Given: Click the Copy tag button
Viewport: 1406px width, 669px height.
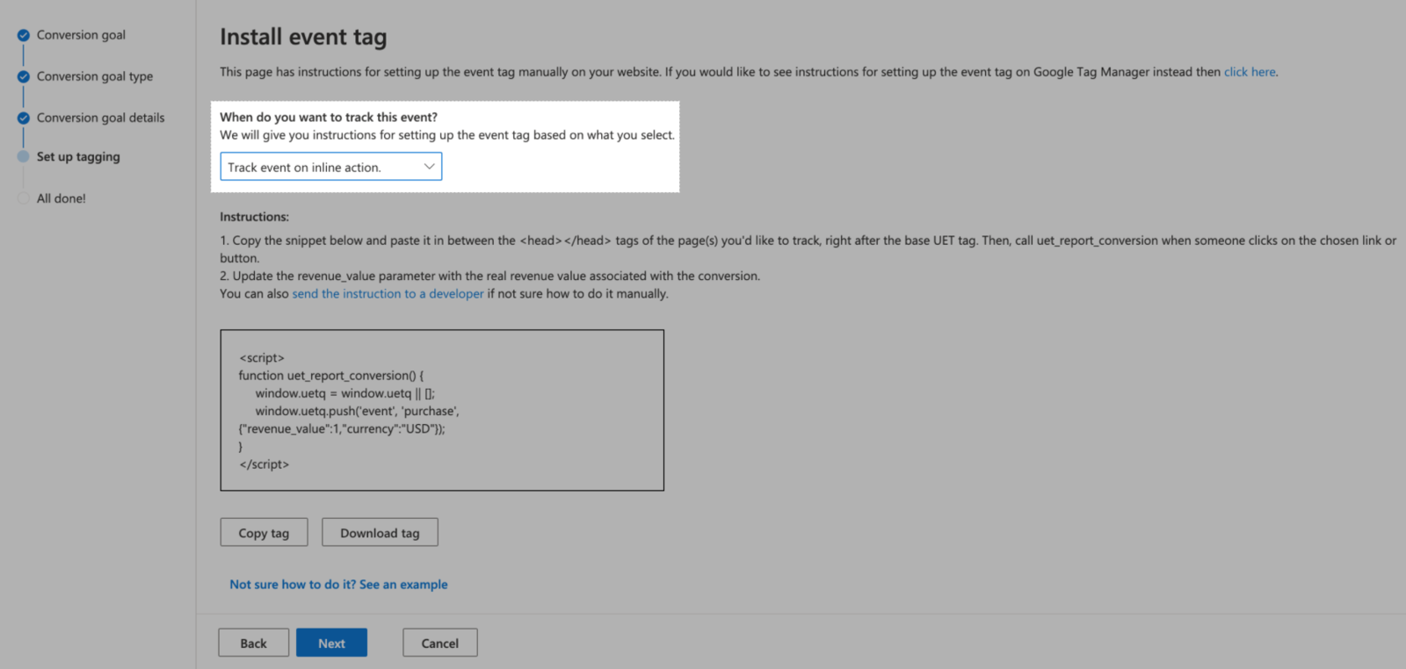Looking at the screenshot, I should (x=264, y=533).
